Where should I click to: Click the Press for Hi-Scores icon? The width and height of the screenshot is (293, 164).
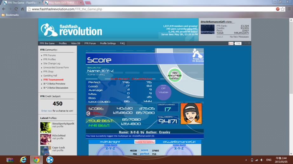click(198, 55)
